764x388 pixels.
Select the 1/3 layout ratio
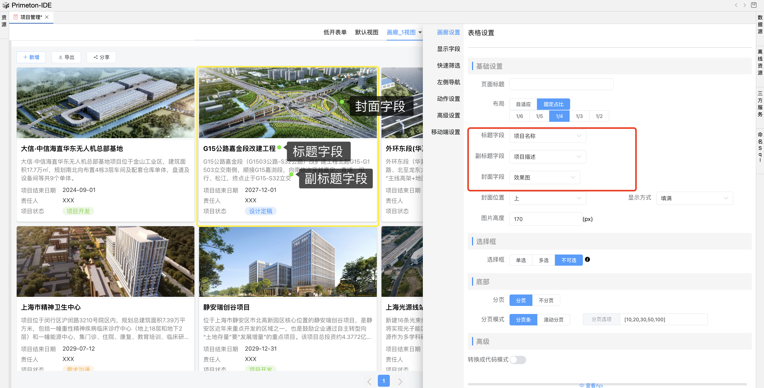(579, 116)
